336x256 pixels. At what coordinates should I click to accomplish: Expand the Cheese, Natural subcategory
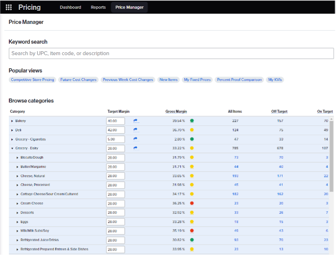click(18, 176)
